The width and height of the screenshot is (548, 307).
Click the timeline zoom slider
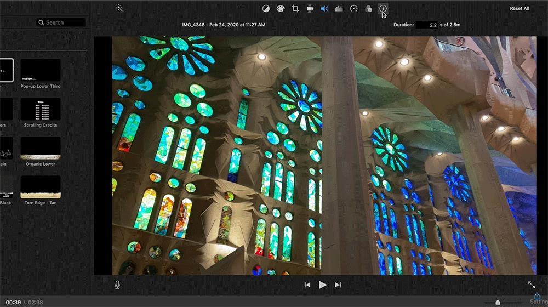[x=498, y=302]
